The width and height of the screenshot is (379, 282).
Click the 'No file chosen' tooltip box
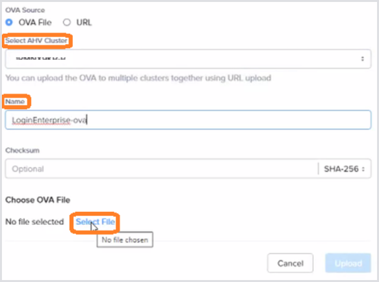(x=125, y=240)
